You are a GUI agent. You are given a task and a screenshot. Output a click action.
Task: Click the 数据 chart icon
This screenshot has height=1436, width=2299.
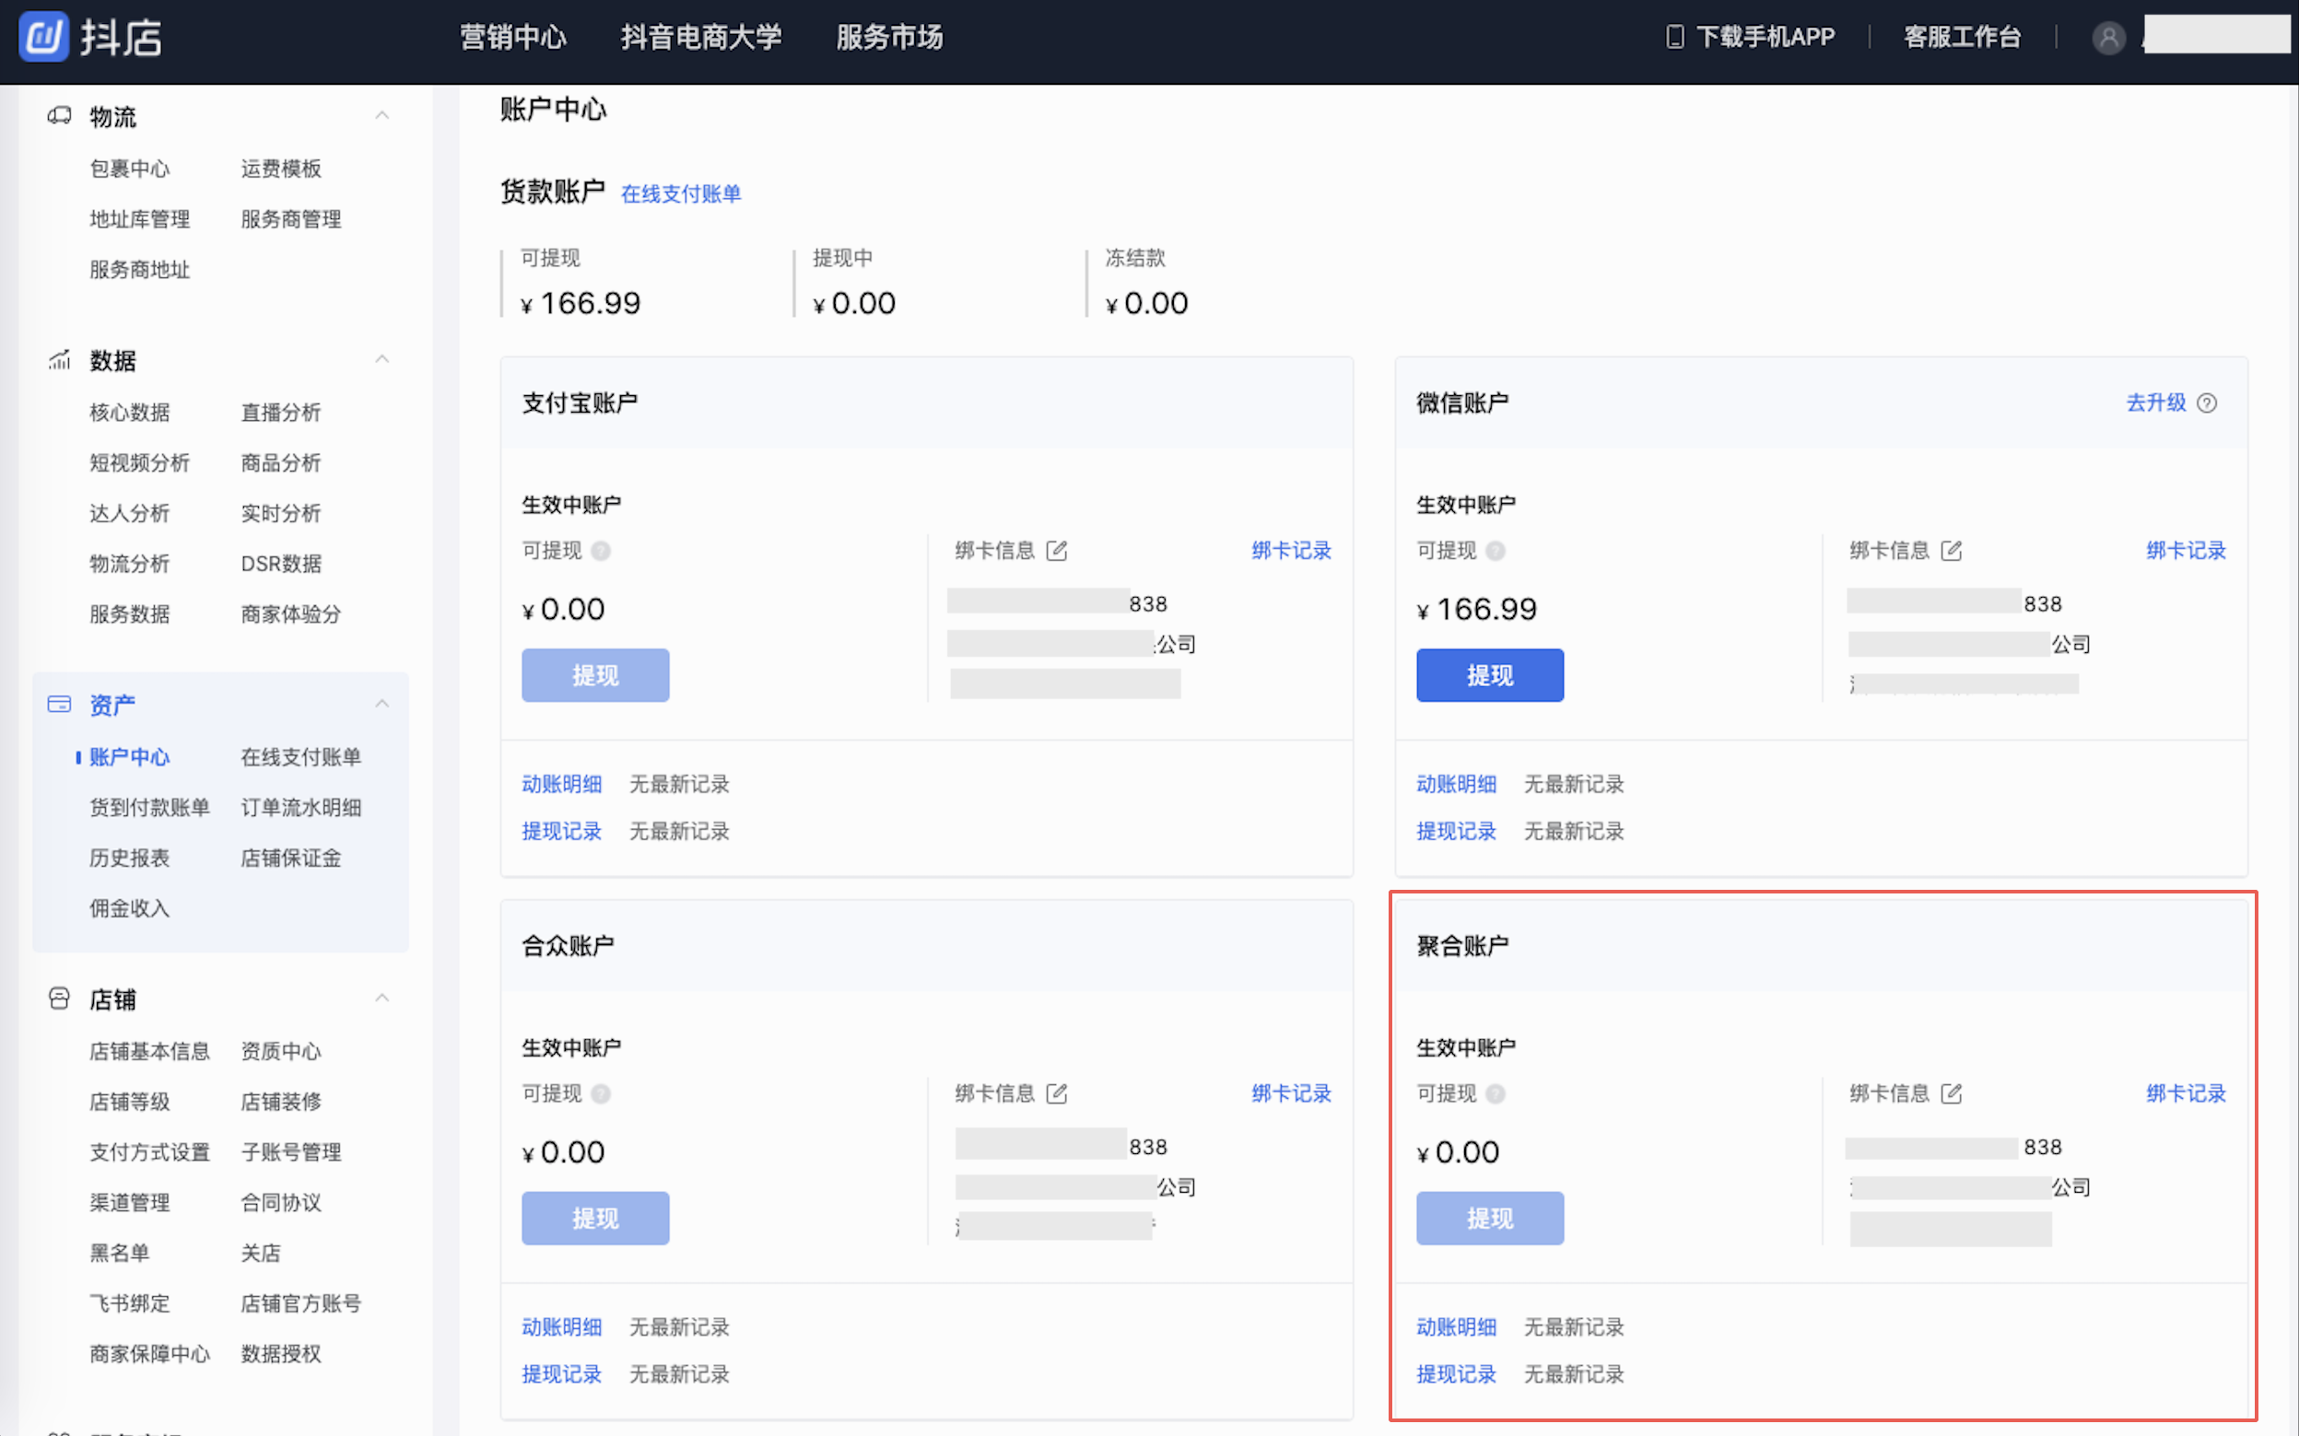click(x=59, y=360)
